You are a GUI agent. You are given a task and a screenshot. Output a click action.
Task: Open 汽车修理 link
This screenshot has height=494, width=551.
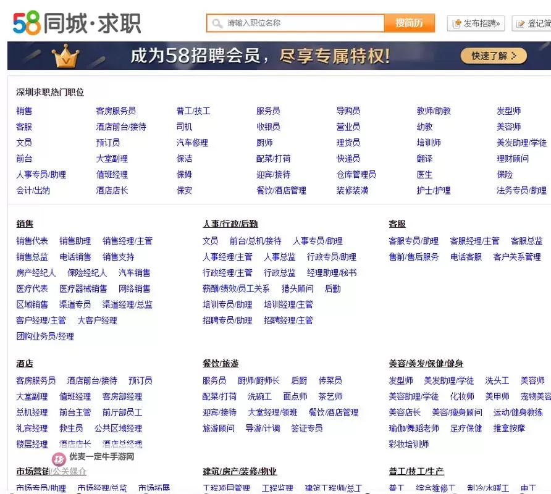tap(192, 143)
